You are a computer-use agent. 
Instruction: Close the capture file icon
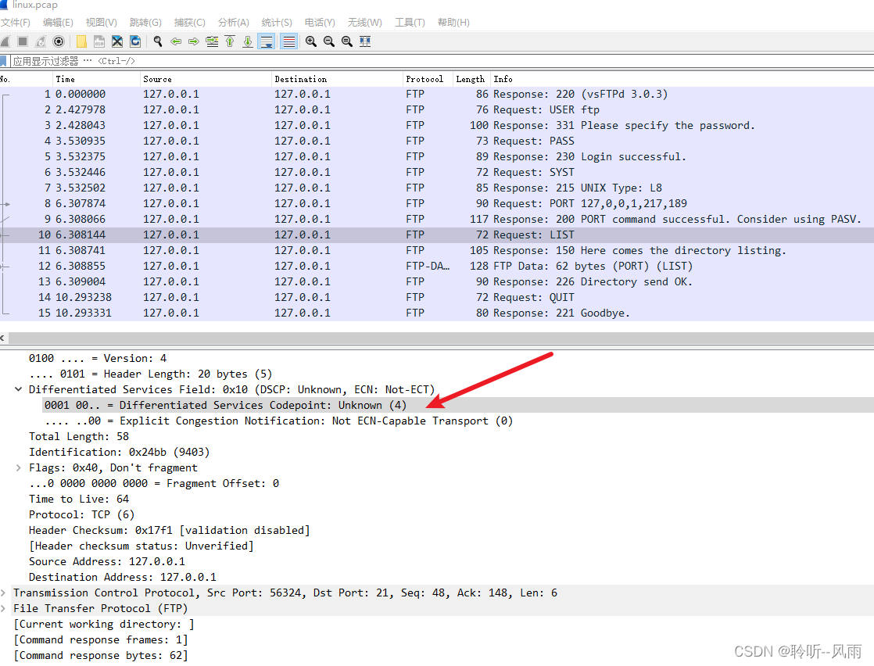pyautogui.click(x=117, y=41)
